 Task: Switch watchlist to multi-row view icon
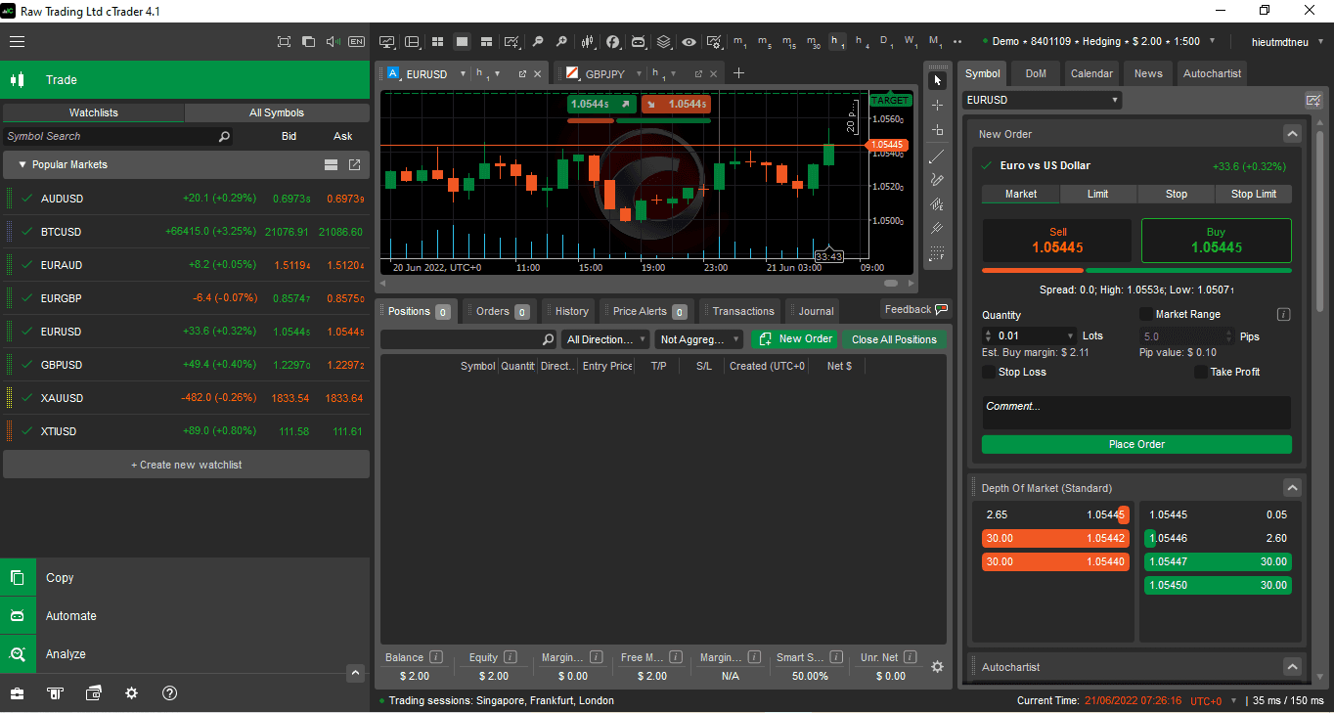coord(331,164)
